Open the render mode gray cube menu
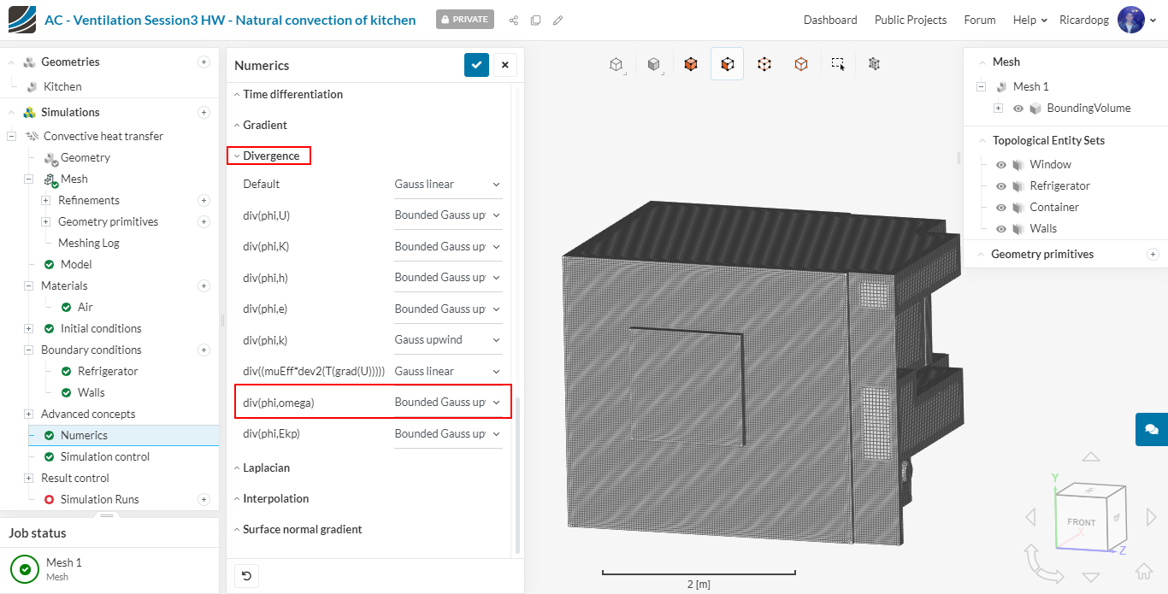The width and height of the screenshot is (1168, 594). [x=653, y=64]
